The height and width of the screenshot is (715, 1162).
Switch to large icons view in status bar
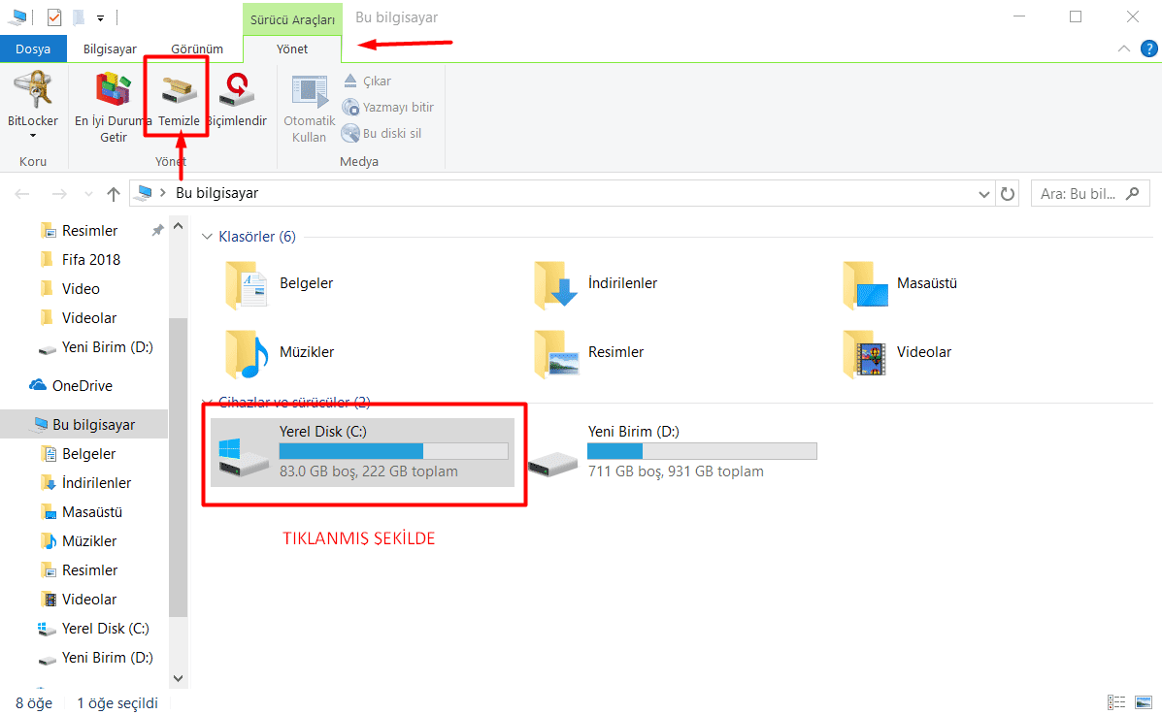(1144, 702)
